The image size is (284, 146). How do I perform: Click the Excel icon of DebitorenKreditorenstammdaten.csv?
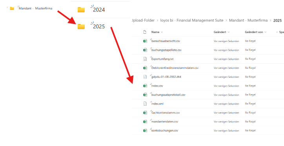click(x=145, y=68)
